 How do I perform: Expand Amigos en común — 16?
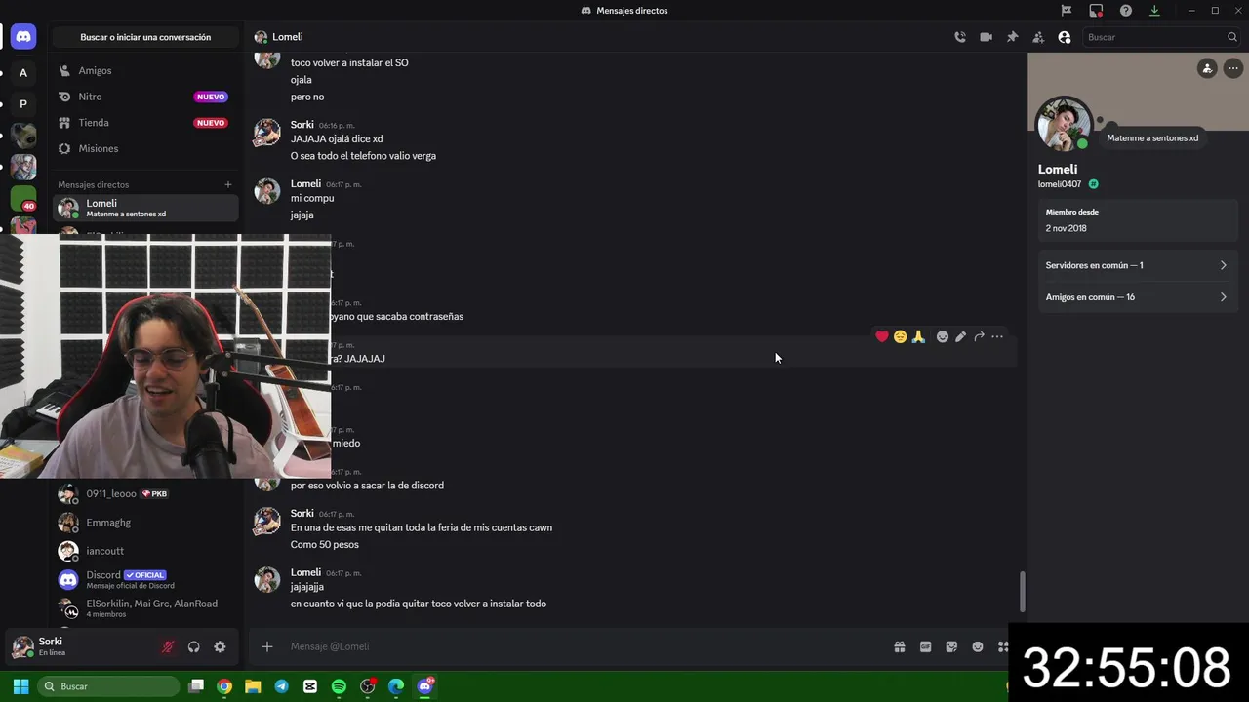[x=1137, y=297]
